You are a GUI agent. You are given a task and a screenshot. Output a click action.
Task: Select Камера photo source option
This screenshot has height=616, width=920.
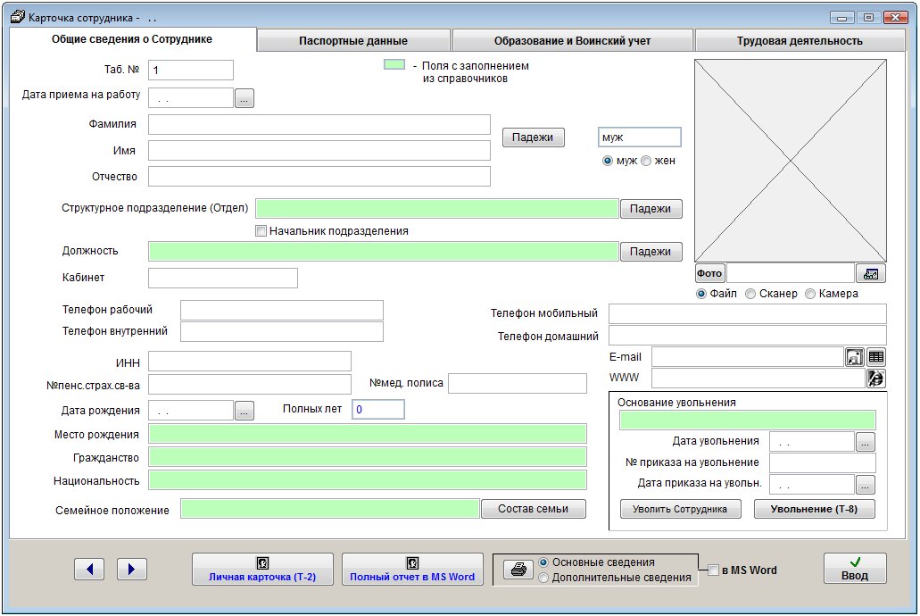810,294
